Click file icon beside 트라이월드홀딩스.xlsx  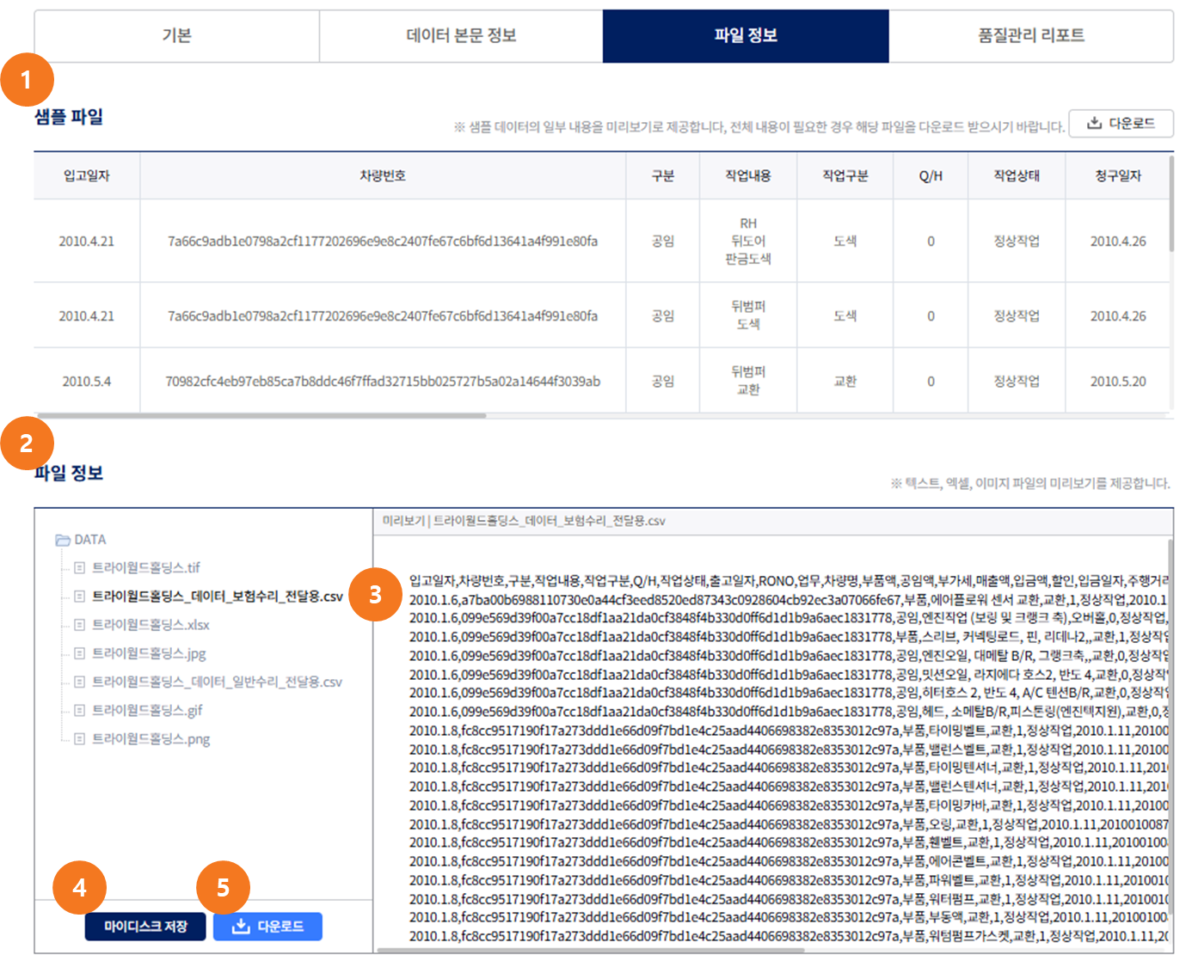click(79, 625)
